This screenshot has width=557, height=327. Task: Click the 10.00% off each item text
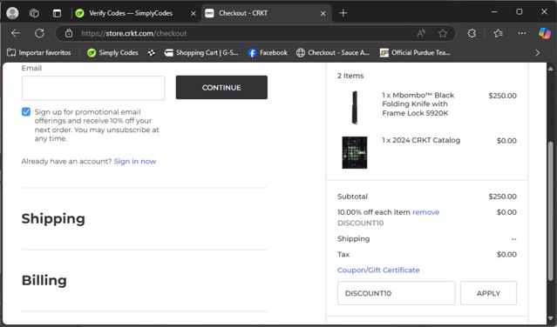point(374,212)
